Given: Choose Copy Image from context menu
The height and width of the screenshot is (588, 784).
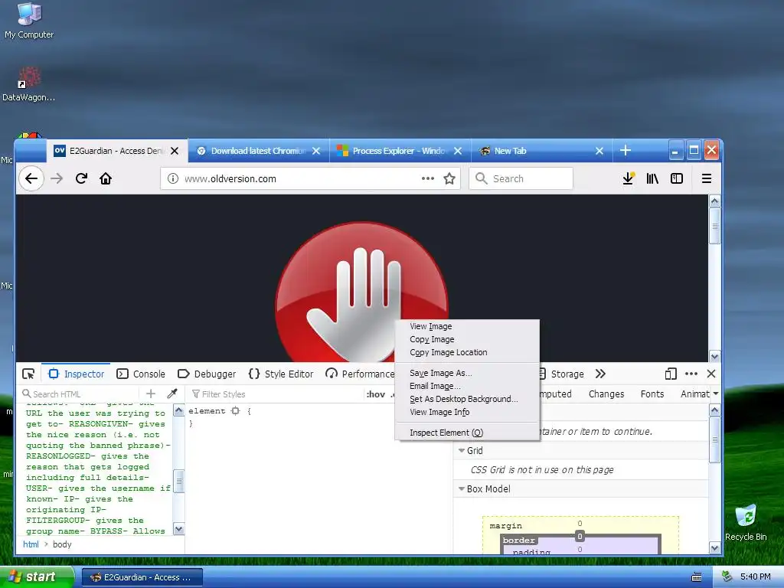Looking at the screenshot, I should pos(467,339).
